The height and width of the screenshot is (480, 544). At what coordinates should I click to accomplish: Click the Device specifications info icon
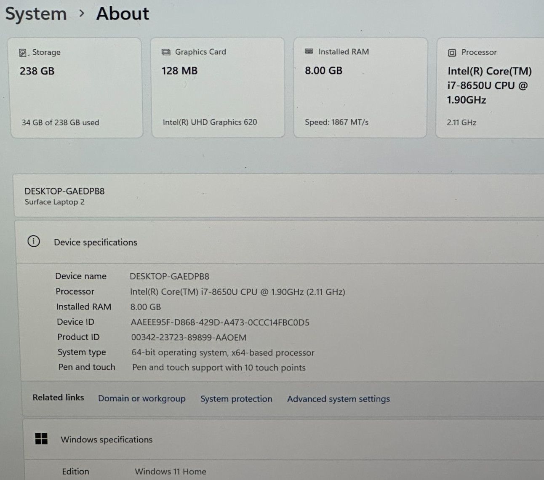coord(34,241)
